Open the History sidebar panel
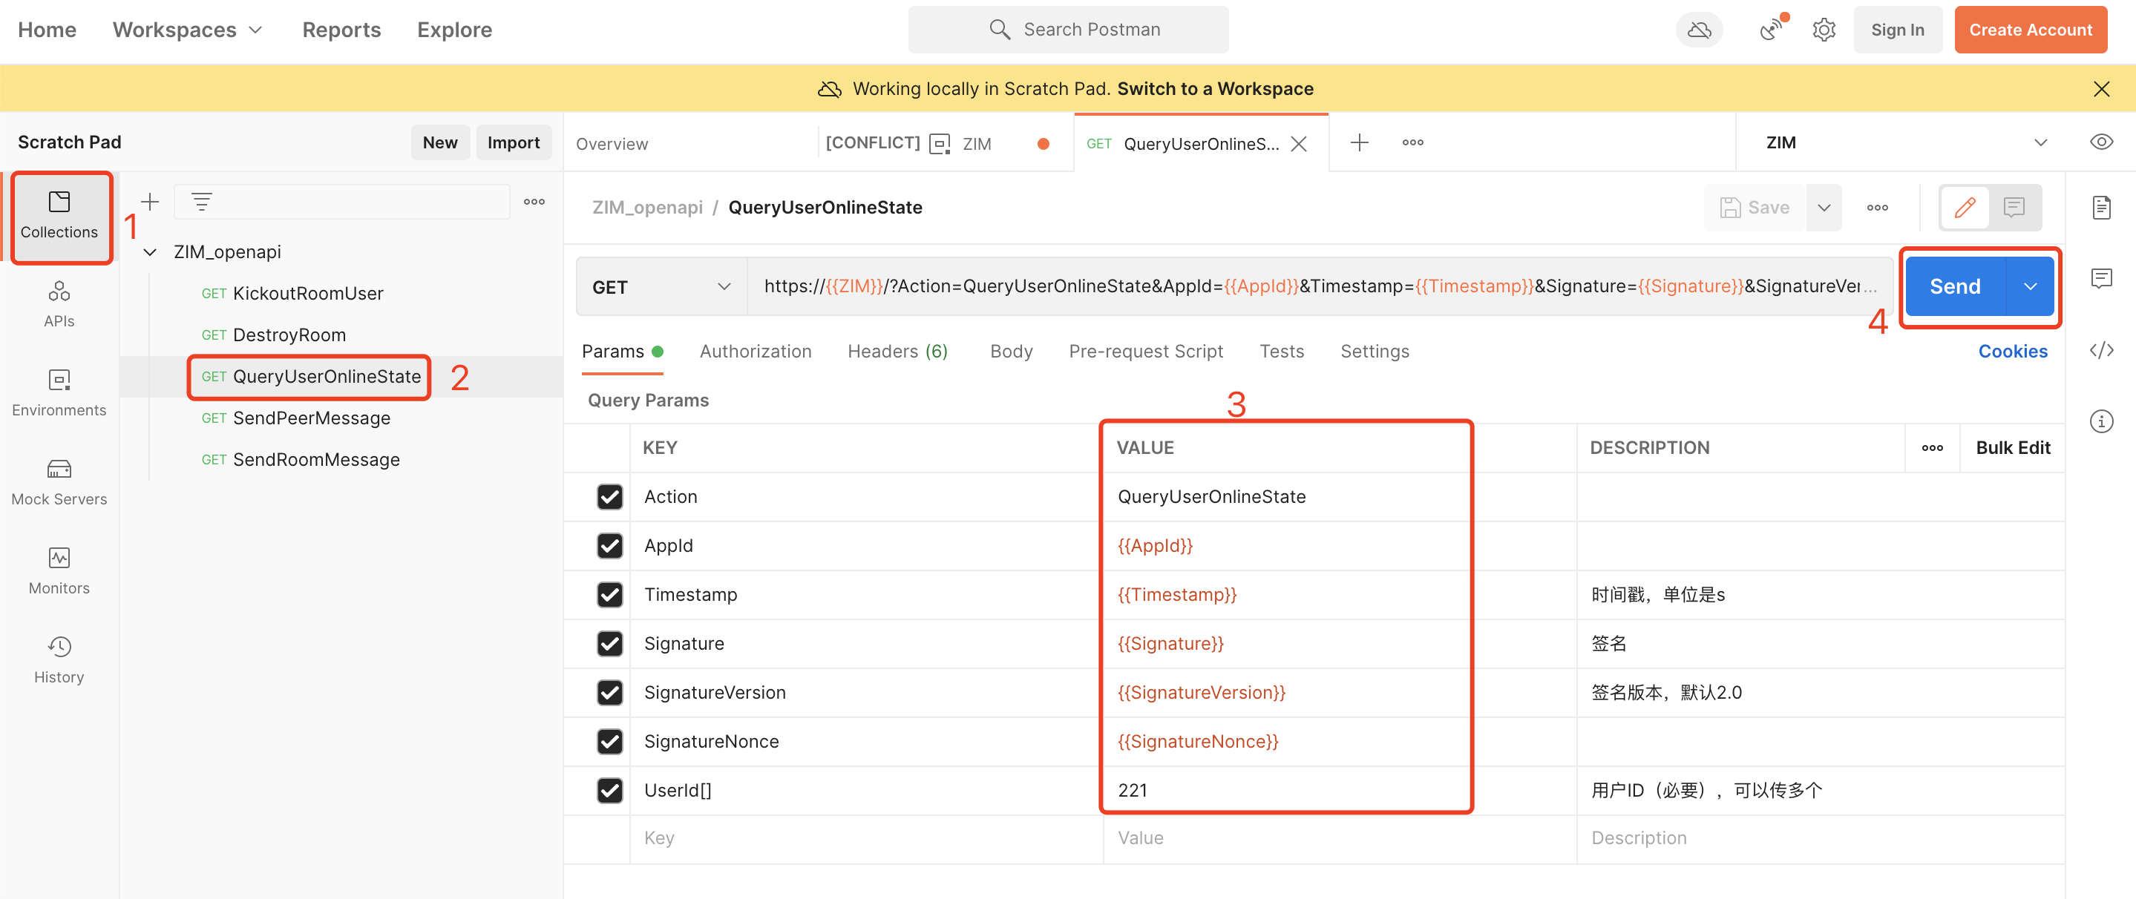Image resolution: width=2136 pixels, height=899 pixels. click(59, 660)
